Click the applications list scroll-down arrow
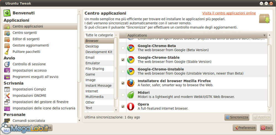 tap(269, 110)
